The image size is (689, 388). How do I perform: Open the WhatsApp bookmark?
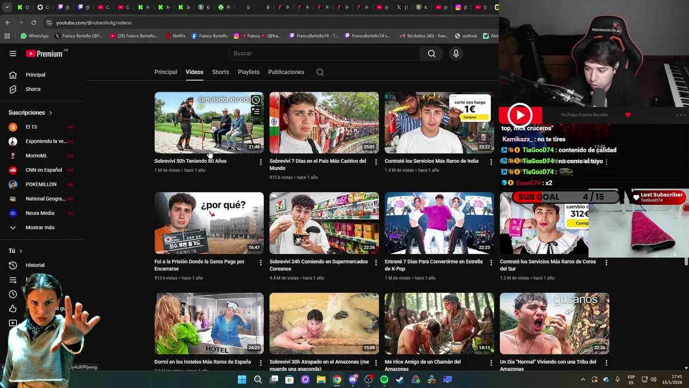pyautogui.click(x=34, y=36)
